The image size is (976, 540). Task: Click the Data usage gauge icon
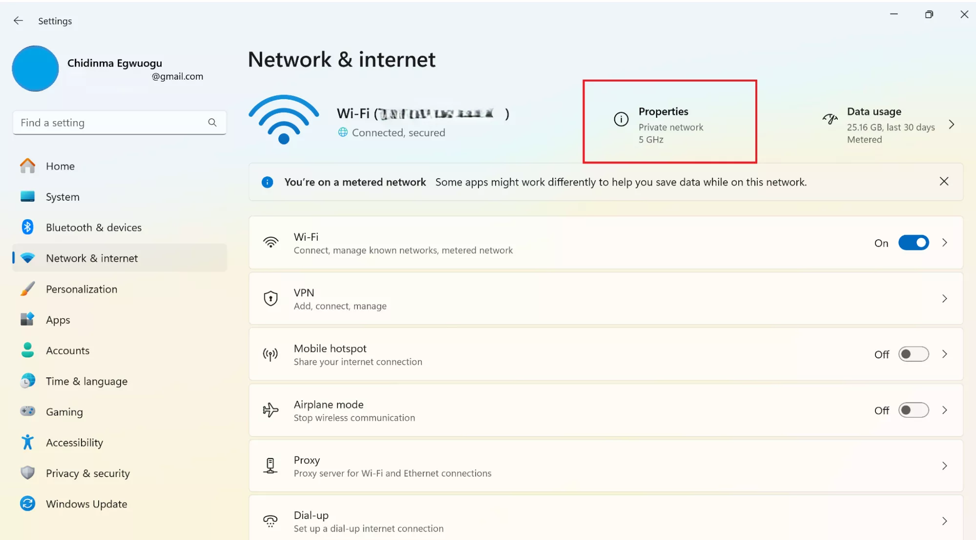tap(830, 119)
